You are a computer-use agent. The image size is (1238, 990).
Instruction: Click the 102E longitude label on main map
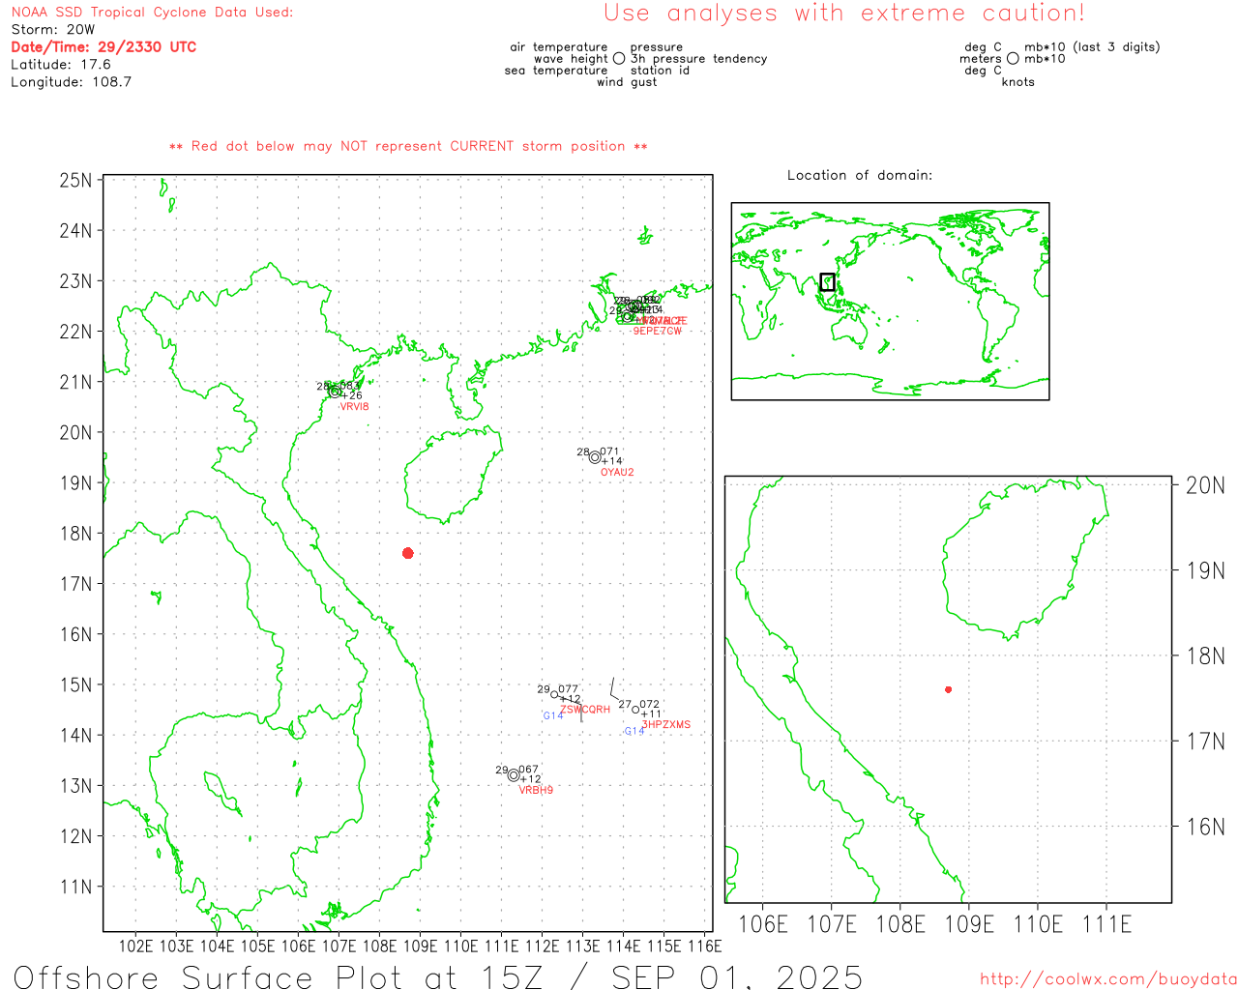[x=135, y=946]
